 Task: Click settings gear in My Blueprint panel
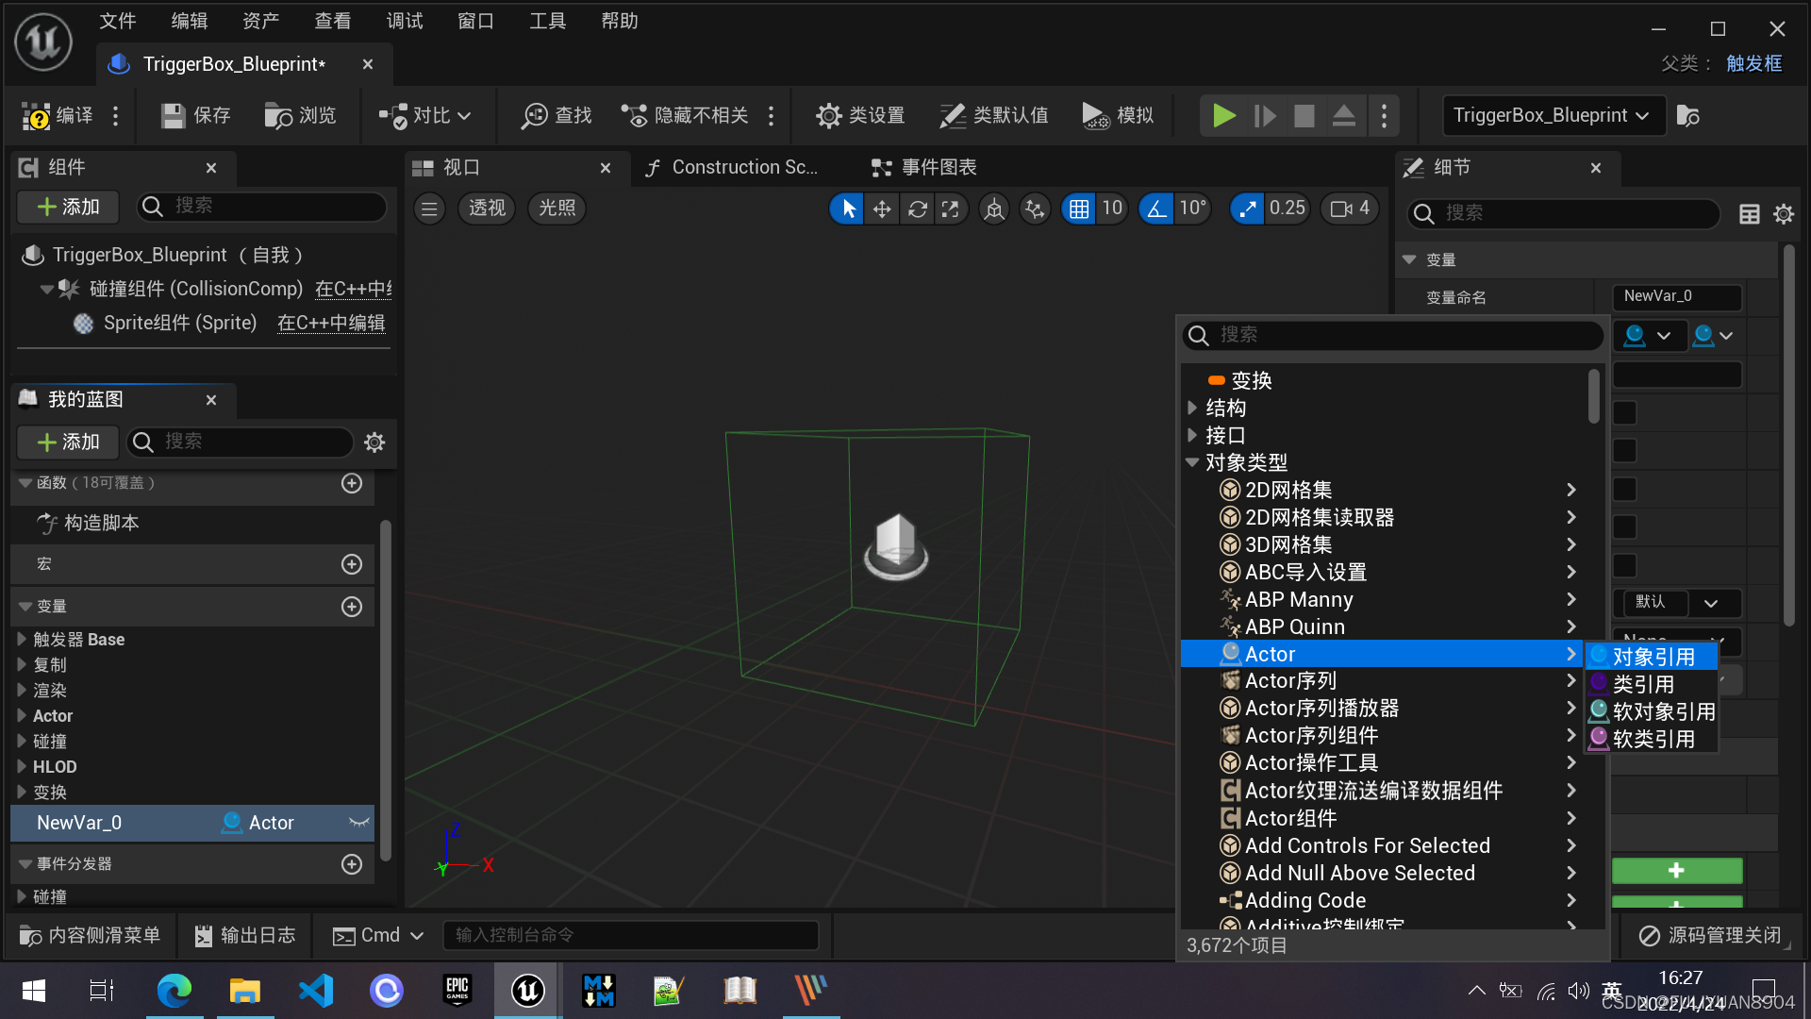[374, 443]
